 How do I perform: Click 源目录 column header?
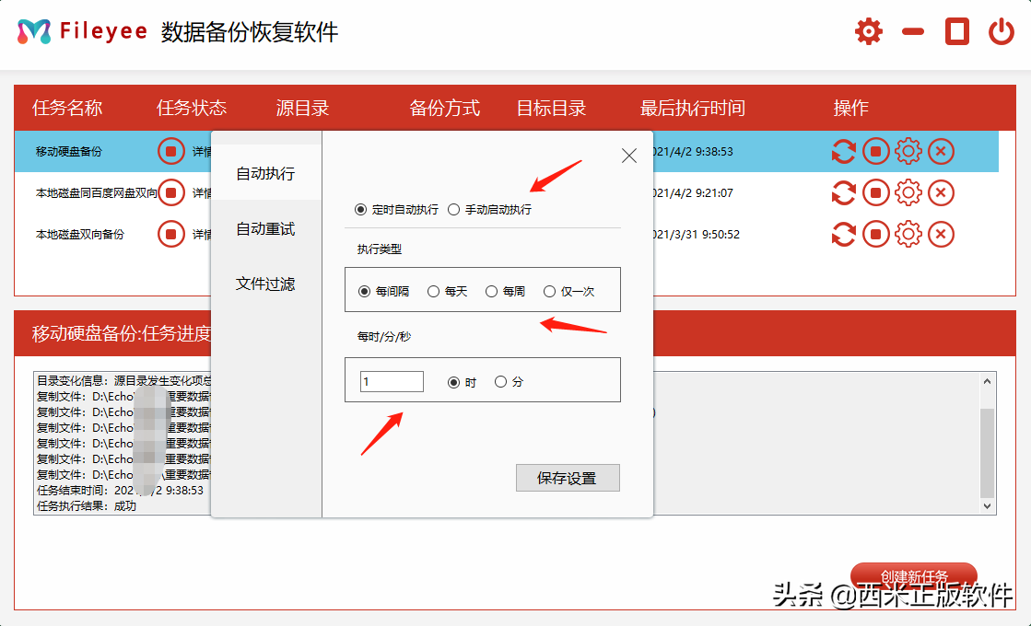302,108
